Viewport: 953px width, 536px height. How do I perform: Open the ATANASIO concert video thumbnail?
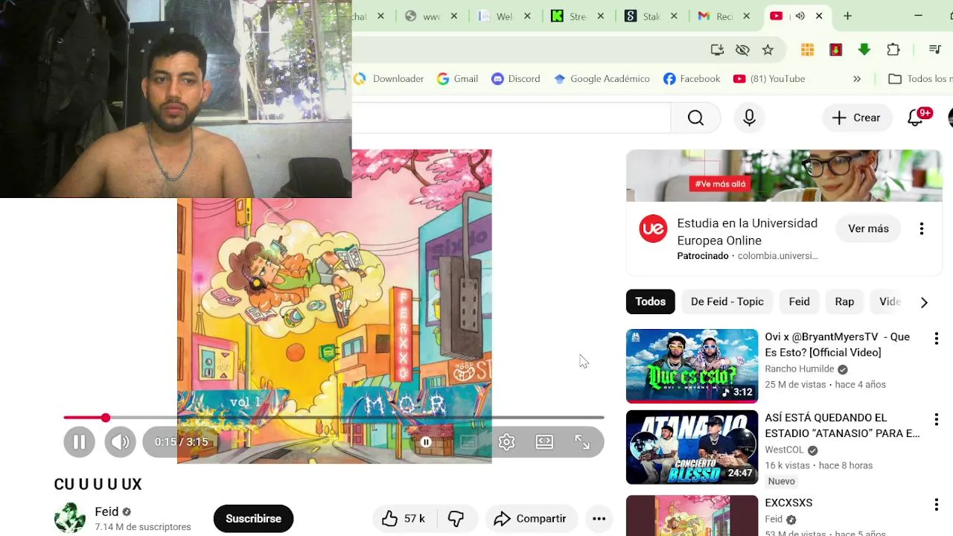point(692,447)
